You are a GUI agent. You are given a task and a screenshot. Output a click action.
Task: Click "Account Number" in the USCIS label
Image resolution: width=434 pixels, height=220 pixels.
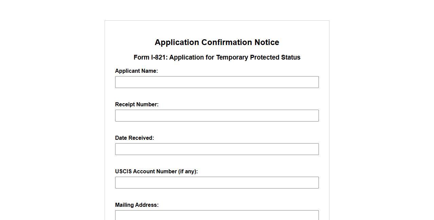[155, 172]
